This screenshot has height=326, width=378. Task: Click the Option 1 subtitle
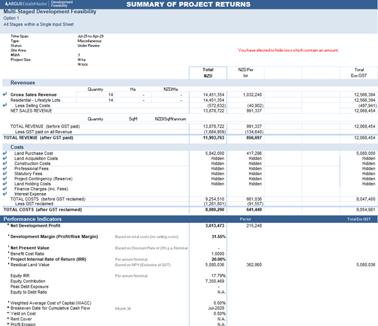[11, 18]
